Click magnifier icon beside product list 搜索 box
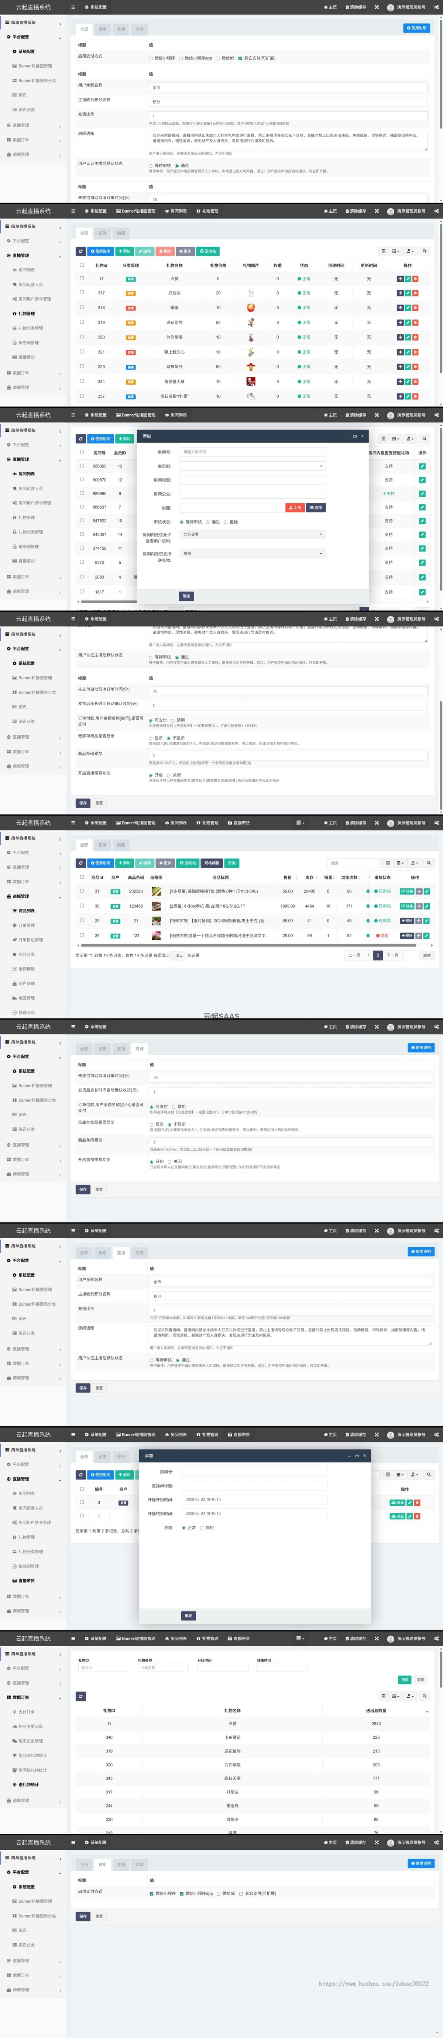 pyautogui.click(x=429, y=863)
